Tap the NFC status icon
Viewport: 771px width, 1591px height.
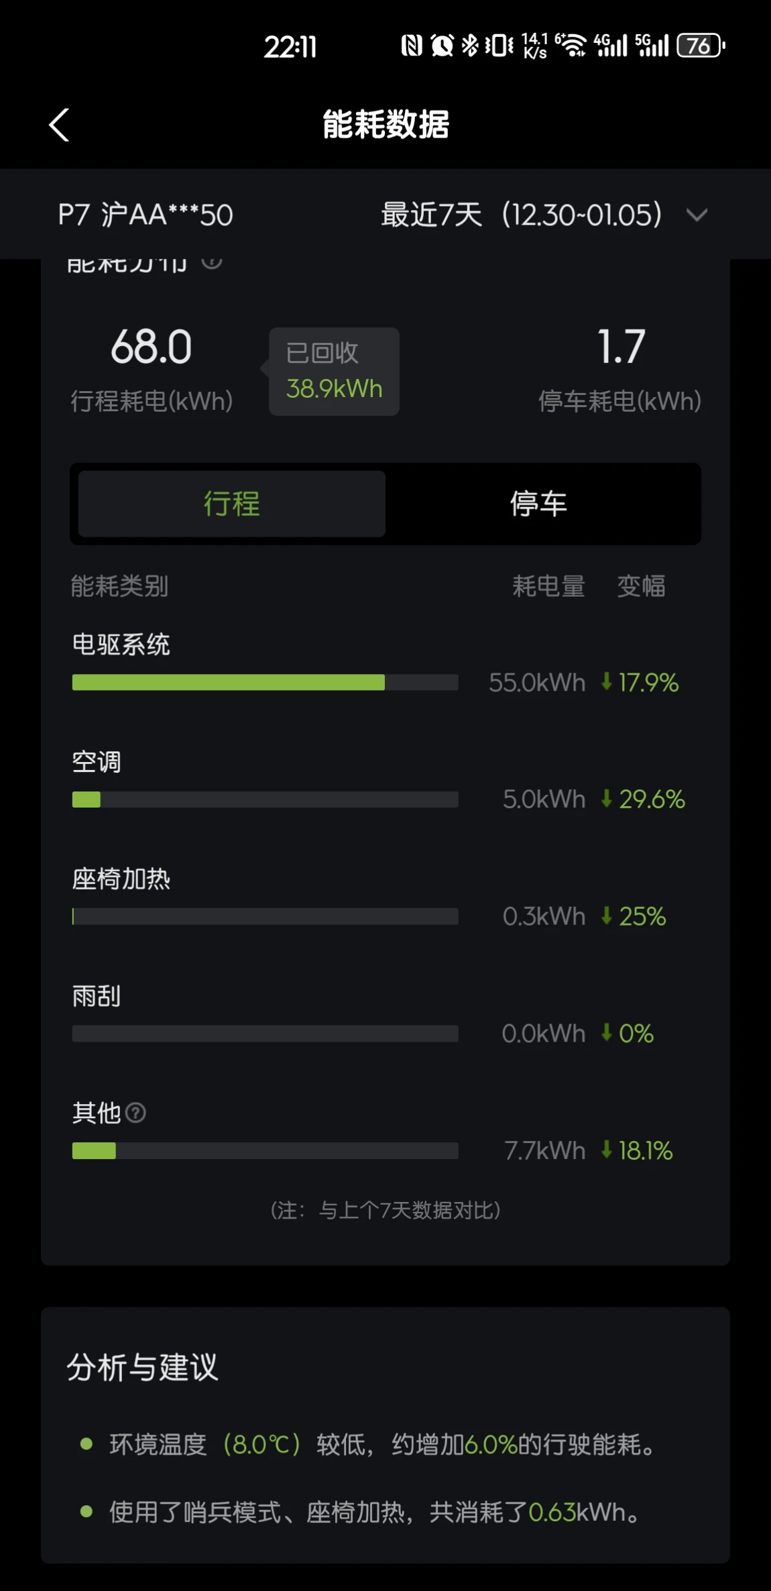pyautogui.click(x=412, y=46)
